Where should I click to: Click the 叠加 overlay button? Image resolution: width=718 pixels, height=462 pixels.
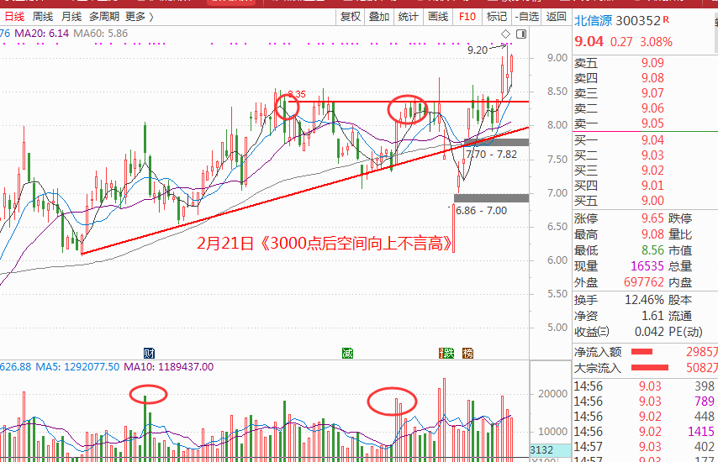379,17
